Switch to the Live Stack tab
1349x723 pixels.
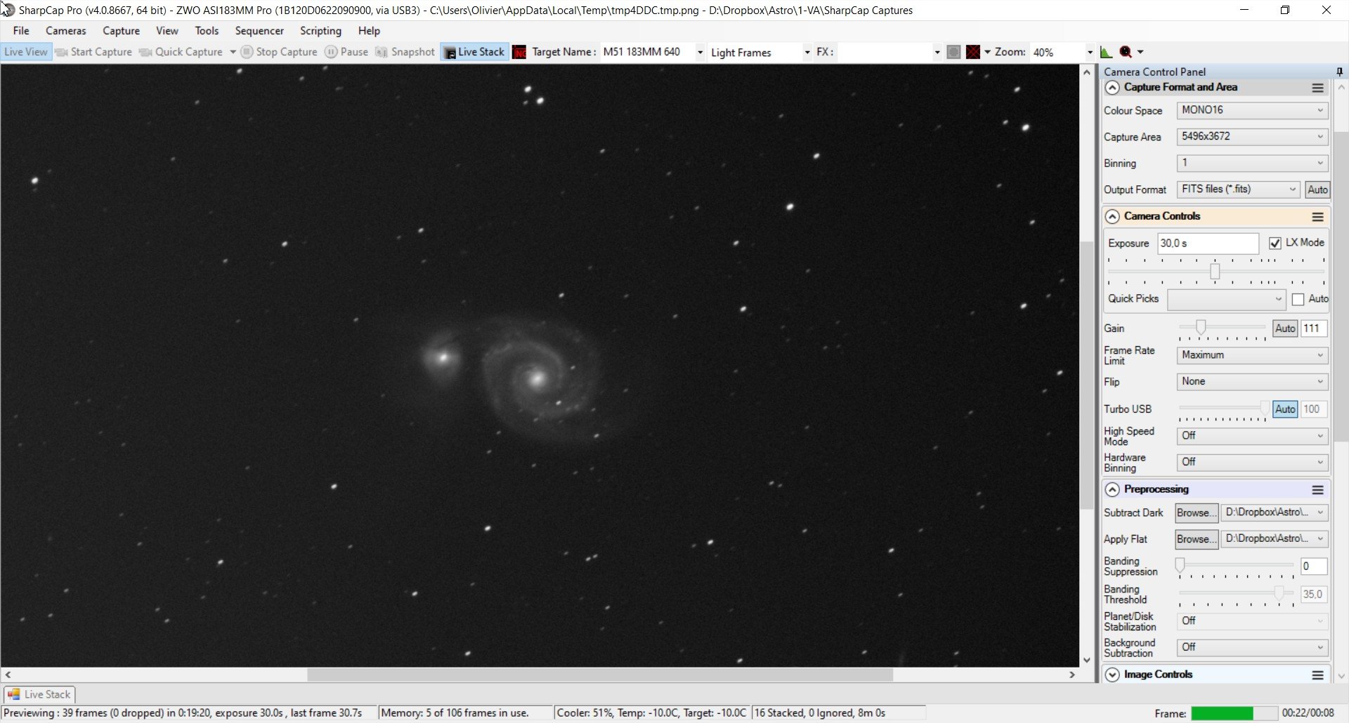pyautogui.click(x=39, y=694)
